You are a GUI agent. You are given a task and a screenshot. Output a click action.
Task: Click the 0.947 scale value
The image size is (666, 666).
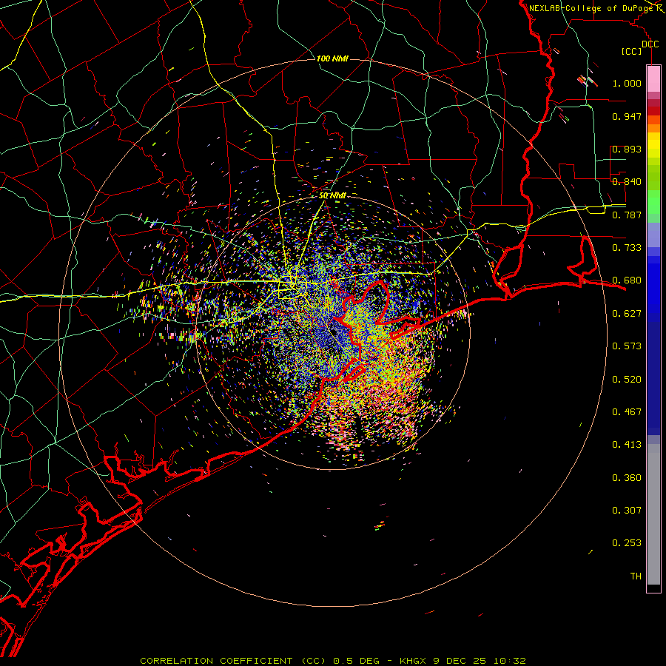pyautogui.click(x=627, y=116)
